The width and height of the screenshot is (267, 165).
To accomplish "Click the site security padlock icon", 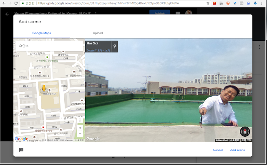I will [x=23, y=3].
